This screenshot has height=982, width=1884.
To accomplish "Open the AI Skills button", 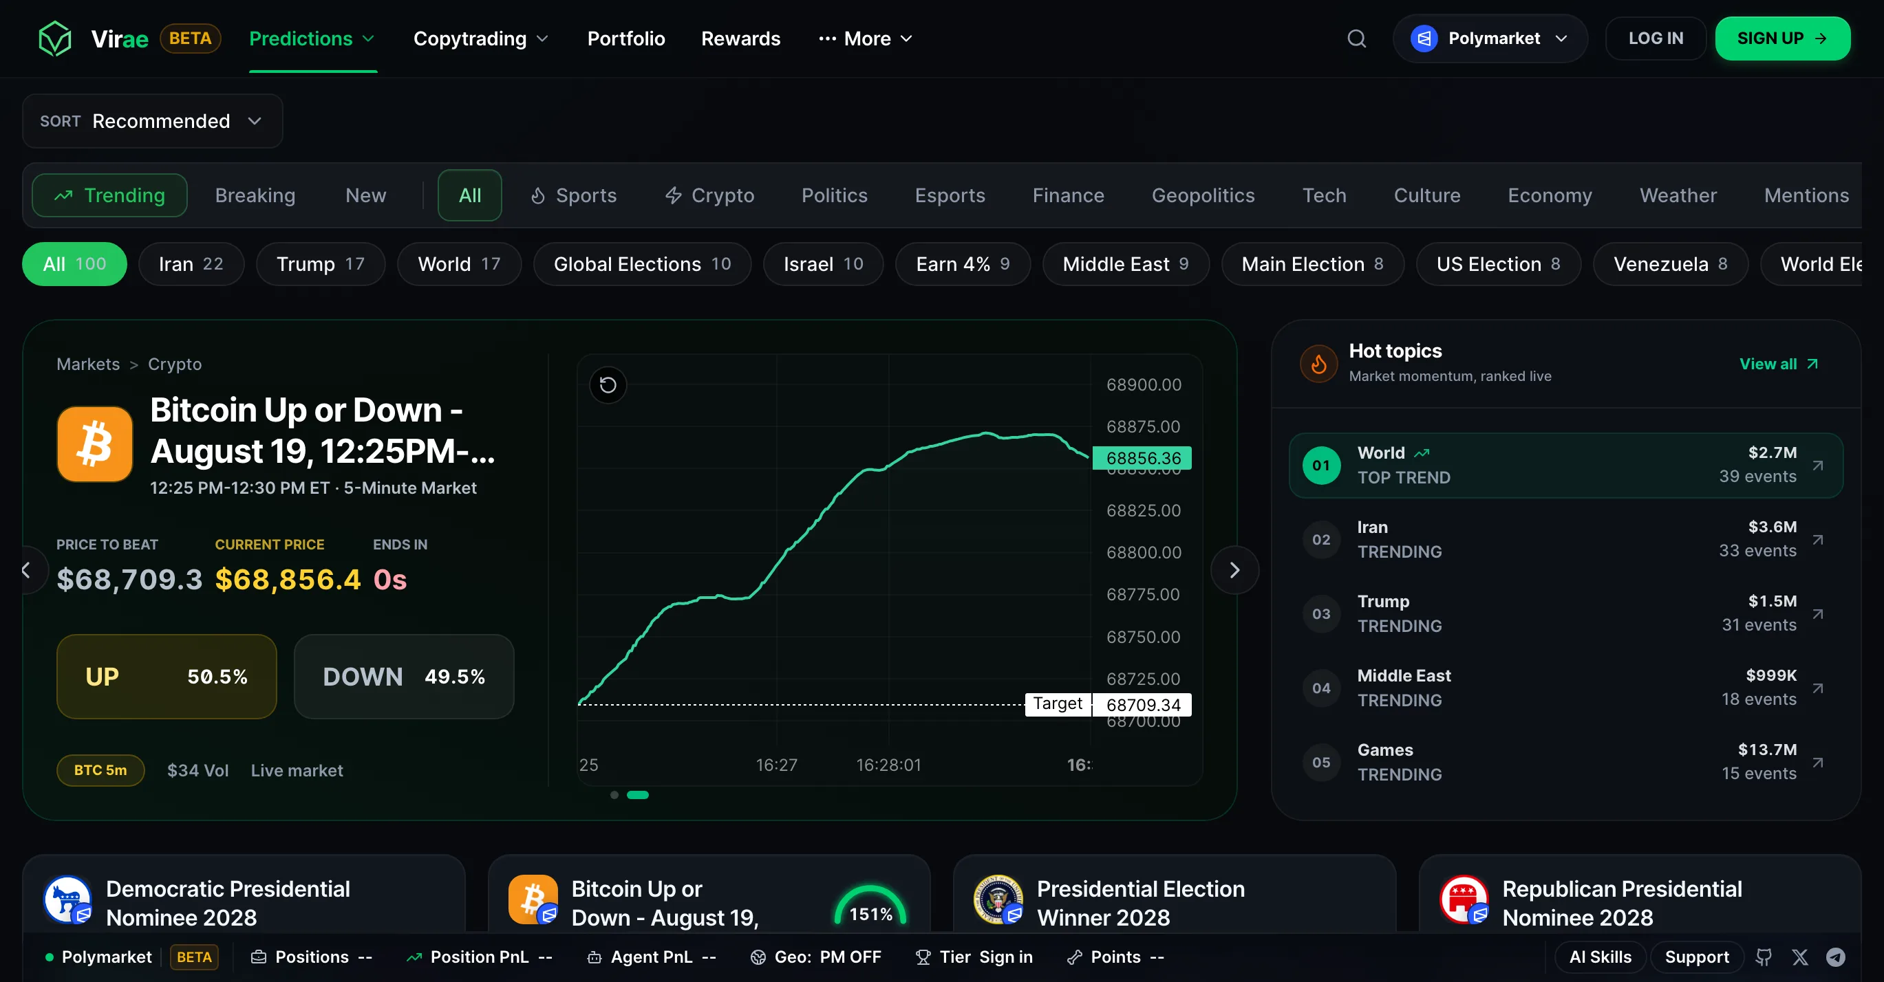I will pyautogui.click(x=1601, y=957).
